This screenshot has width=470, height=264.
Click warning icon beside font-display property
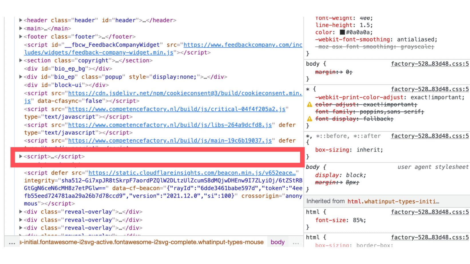pyautogui.click(x=310, y=119)
